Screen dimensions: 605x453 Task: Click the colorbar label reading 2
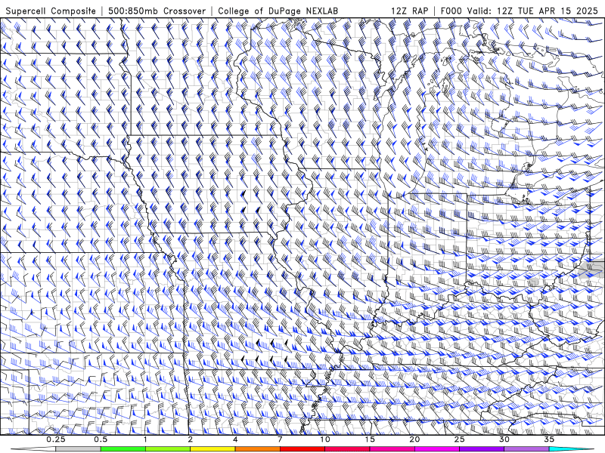(x=191, y=439)
